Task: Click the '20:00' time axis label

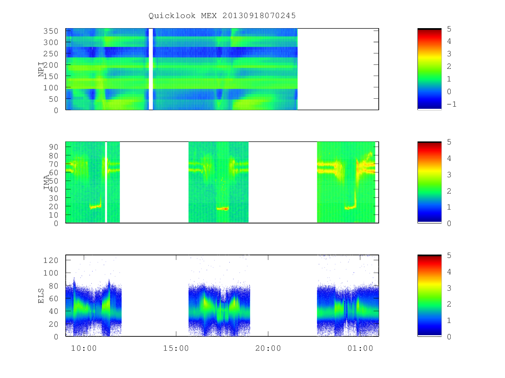Action: click(268, 348)
